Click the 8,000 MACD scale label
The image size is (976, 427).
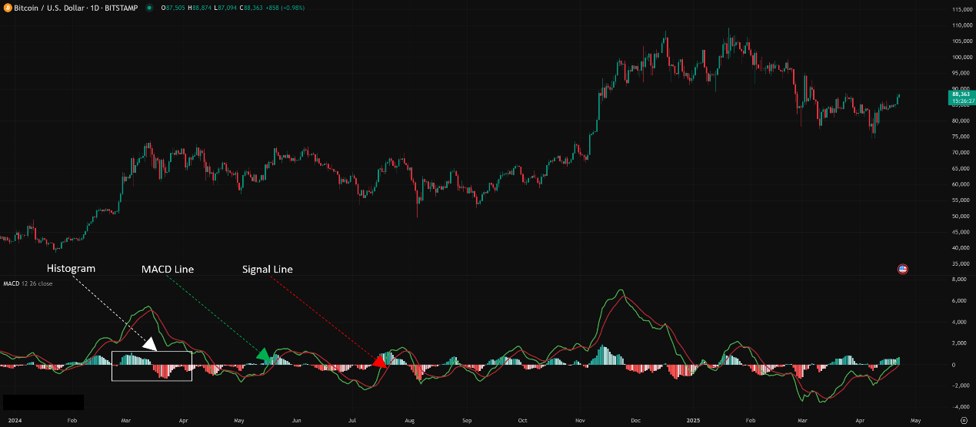click(958, 280)
